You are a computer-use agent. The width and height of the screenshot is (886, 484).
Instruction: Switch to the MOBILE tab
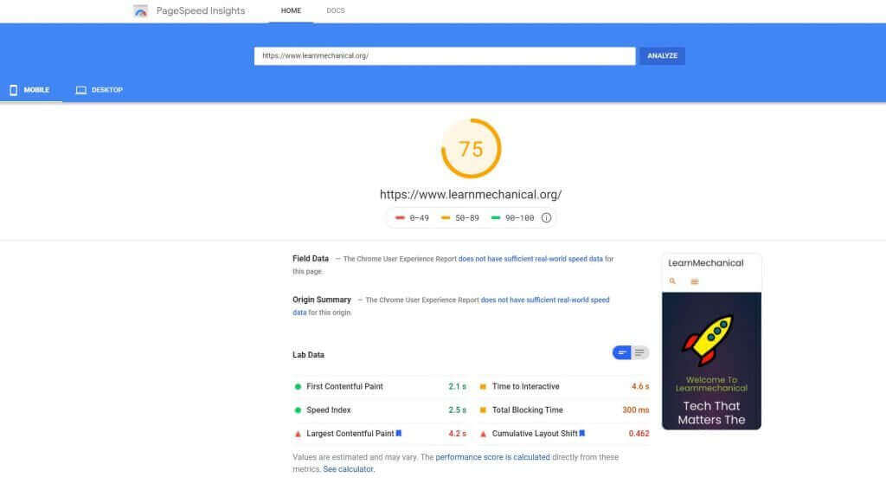31,90
